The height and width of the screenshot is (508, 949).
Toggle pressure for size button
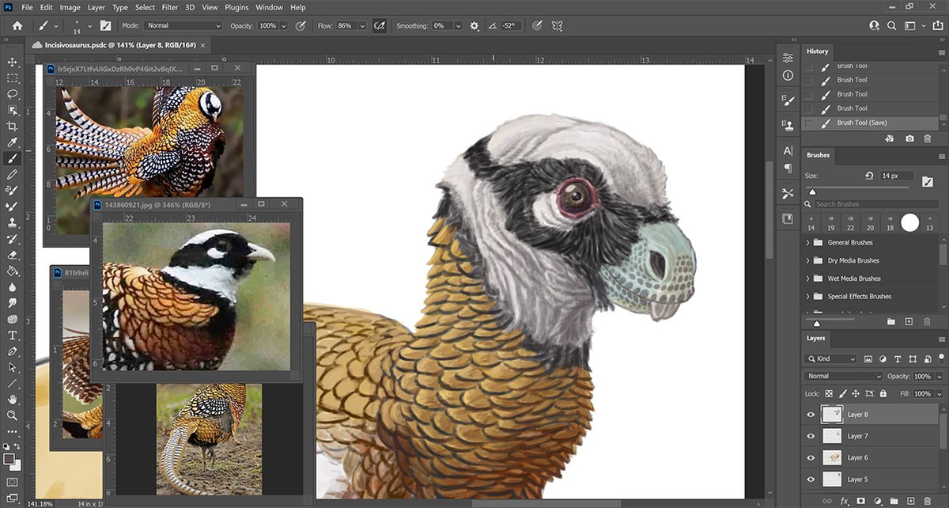click(x=537, y=25)
